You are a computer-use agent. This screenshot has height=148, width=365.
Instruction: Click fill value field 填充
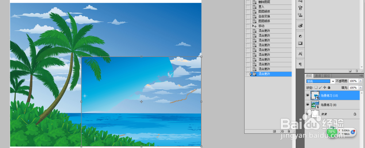354,87
